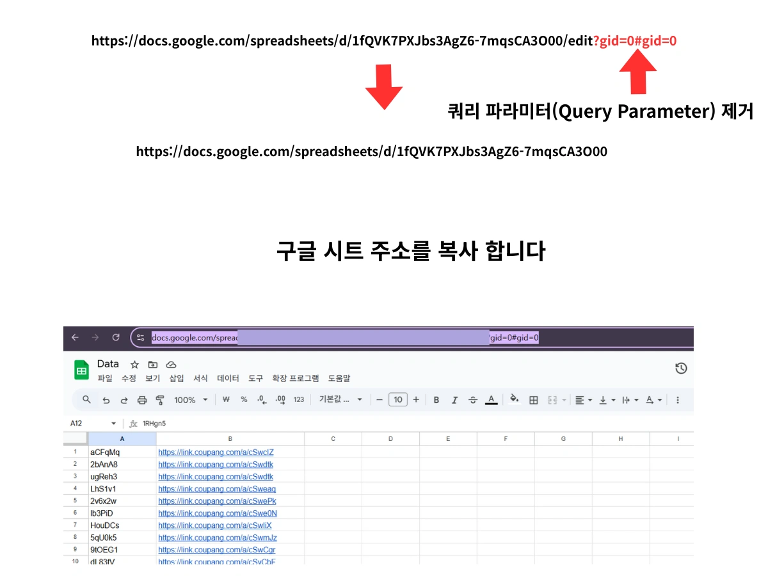Screen dimensions: 768x576
Task: Toggle bold formatting
Action: point(436,399)
